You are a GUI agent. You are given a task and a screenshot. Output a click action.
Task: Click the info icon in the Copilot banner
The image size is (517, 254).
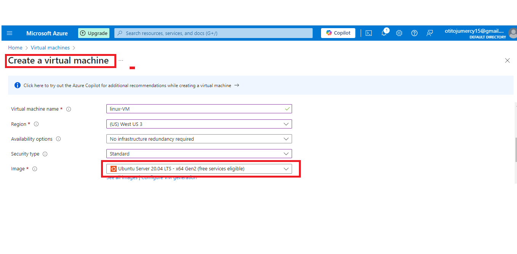18,85
